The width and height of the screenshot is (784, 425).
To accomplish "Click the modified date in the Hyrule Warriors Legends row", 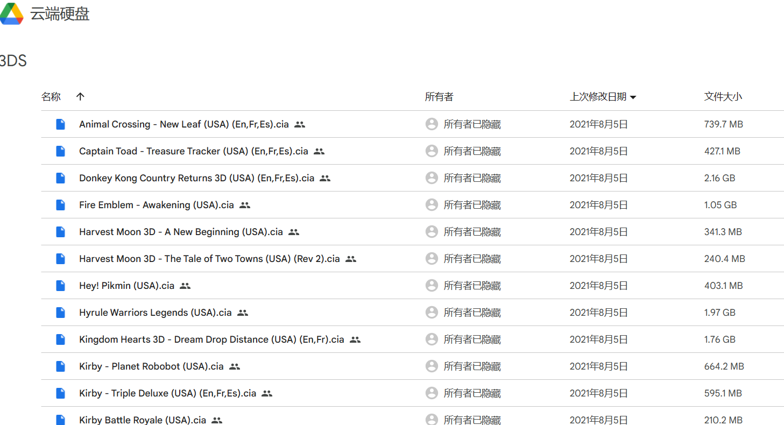I will [599, 313].
